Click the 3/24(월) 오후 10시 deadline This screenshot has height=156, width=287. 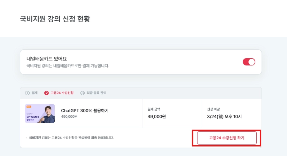click(x=224, y=116)
